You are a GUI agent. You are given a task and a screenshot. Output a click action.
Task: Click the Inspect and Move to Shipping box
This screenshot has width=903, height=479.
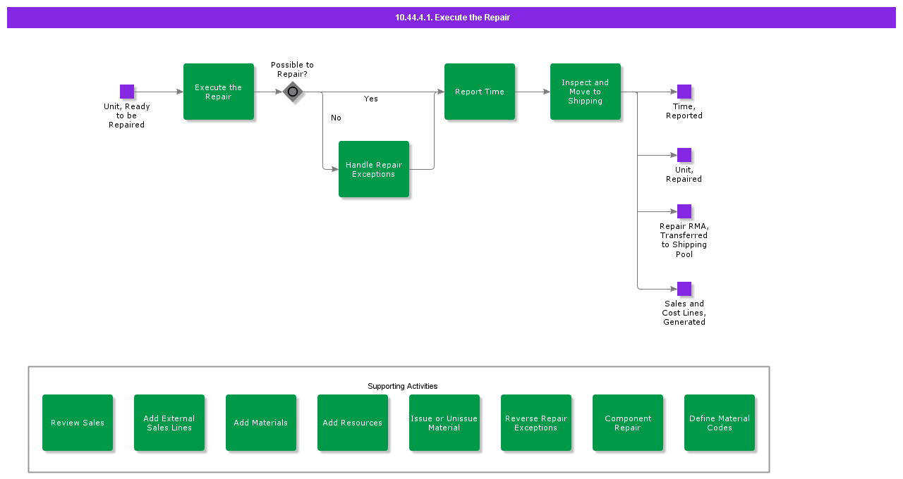point(586,92)
